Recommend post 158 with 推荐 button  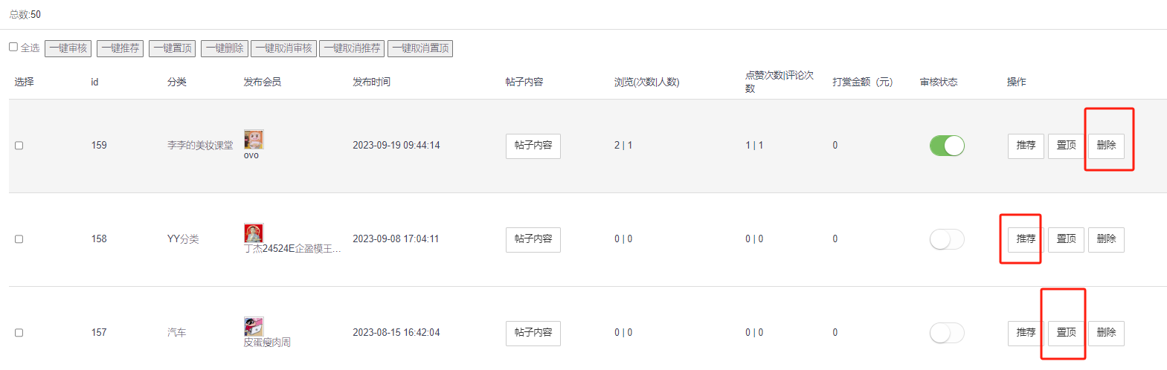click(1026, 239)
